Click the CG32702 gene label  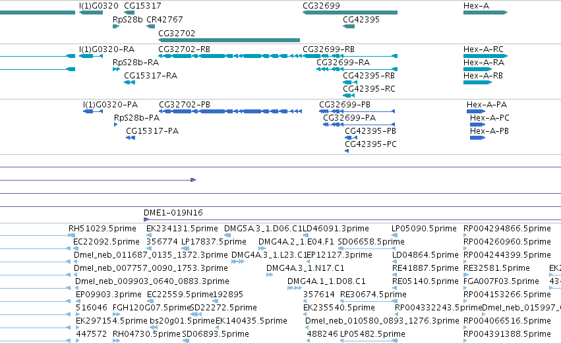coord(177,33)
